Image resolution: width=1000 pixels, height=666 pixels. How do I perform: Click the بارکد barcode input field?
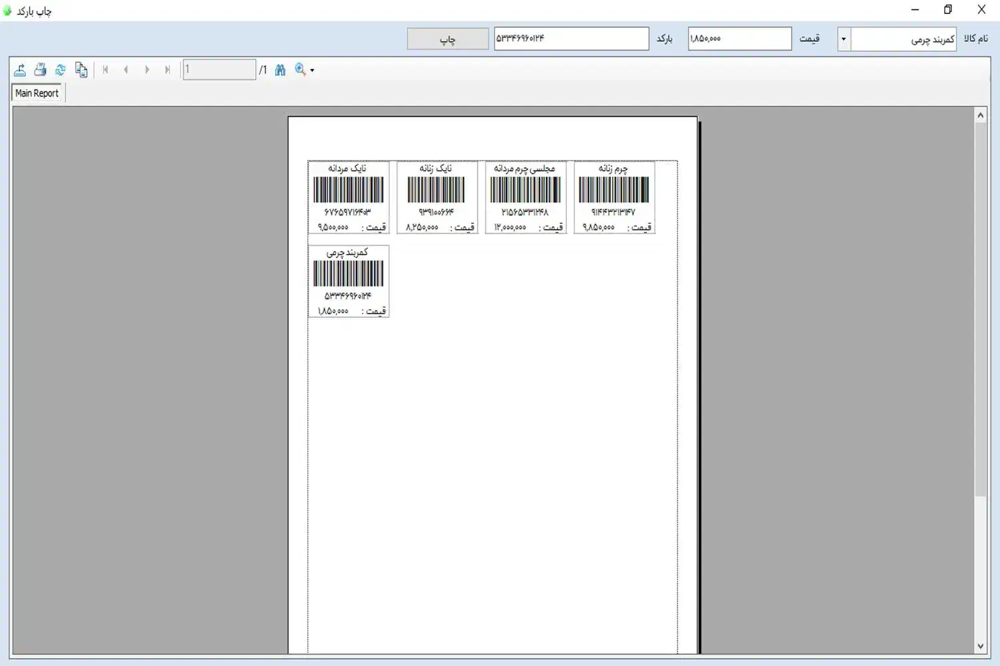point(571,39)
